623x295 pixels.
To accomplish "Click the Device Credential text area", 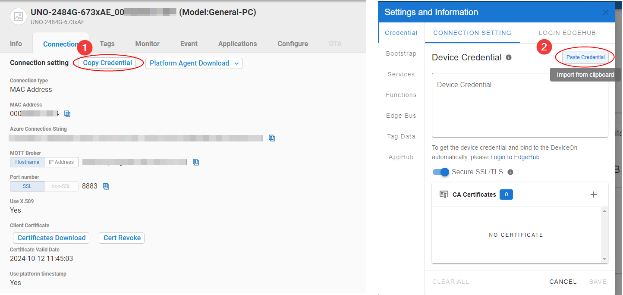I will click(x=520, y=105).
